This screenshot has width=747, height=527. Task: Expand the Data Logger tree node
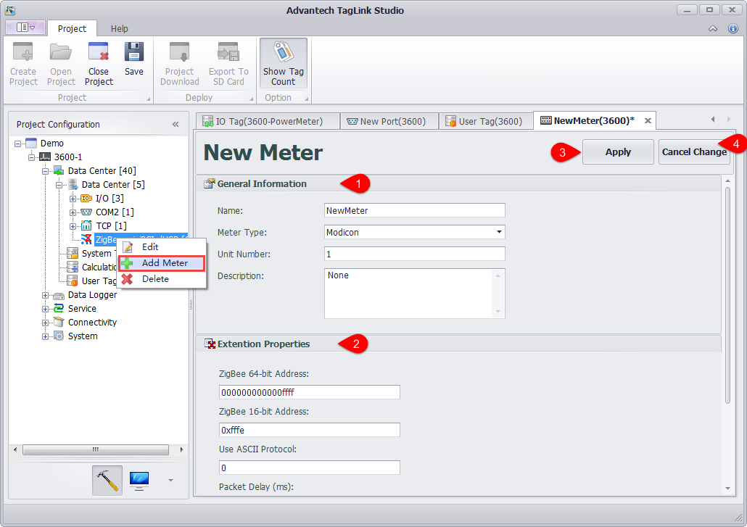(x=46, y=295)
